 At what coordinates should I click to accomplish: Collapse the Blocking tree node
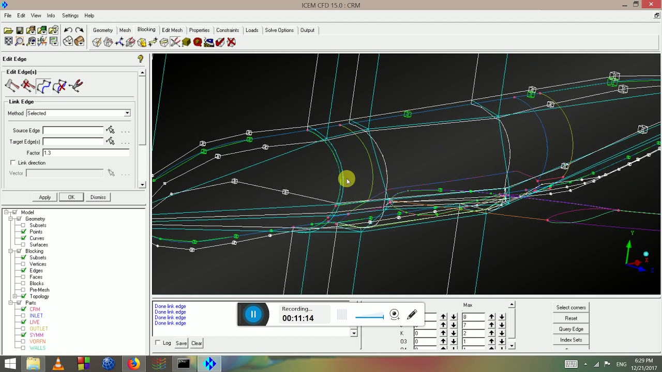(10, 251)
